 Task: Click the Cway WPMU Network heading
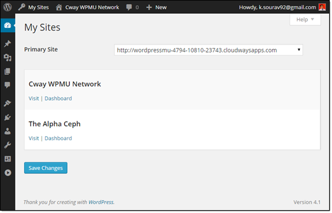tap(65, 84)
